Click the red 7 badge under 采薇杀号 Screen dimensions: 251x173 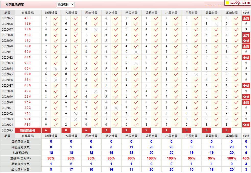pyautogui.click(x=146, y=130)
